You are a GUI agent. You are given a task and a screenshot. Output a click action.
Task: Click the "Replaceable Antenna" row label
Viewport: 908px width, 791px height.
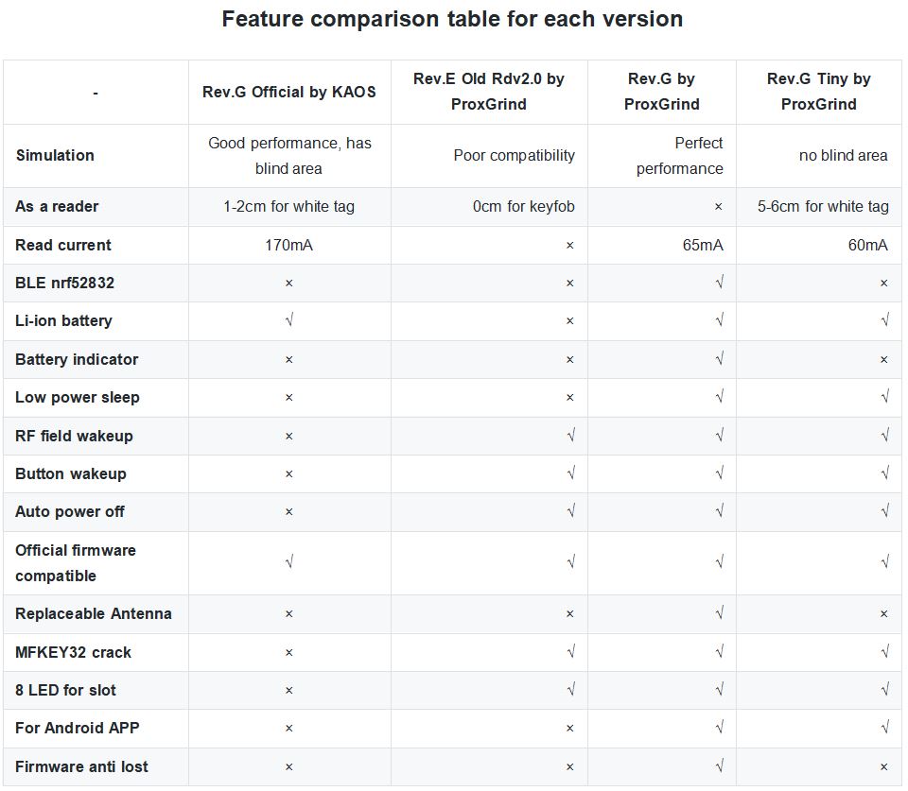click(x=94, y=613)
